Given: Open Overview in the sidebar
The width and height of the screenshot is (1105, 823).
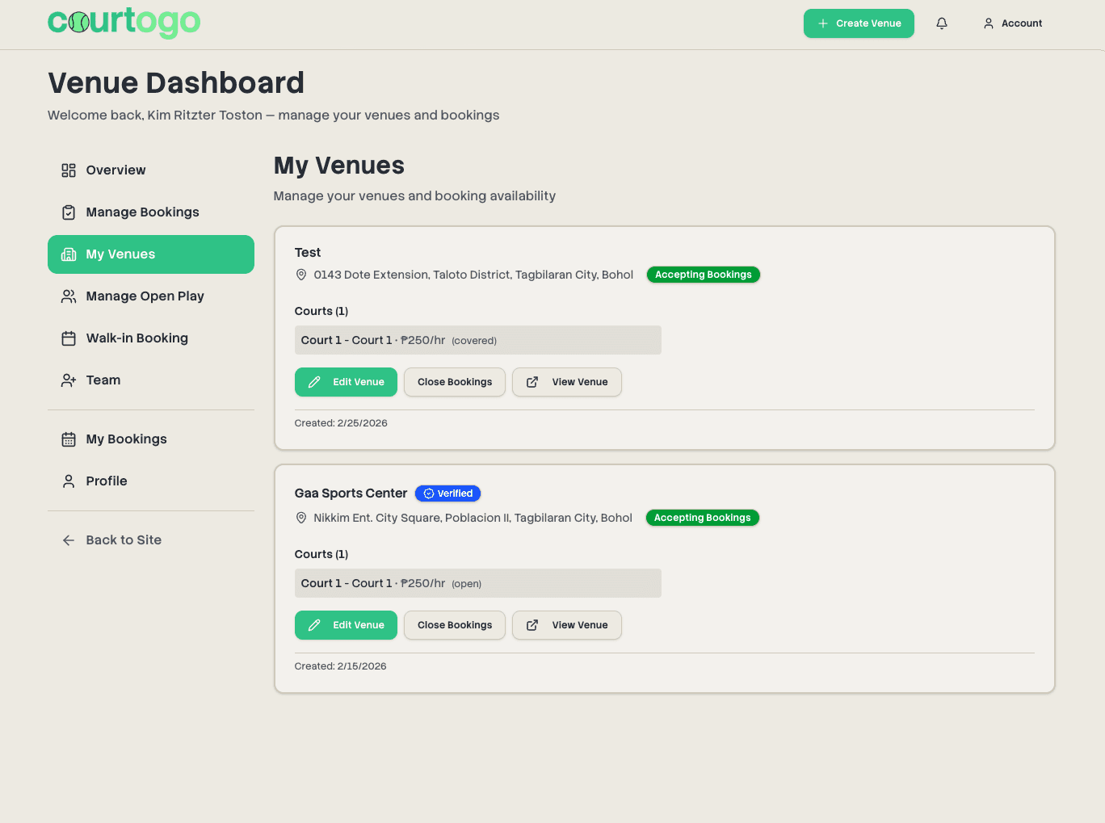Looking at the screenshot, I should point(116,170).
